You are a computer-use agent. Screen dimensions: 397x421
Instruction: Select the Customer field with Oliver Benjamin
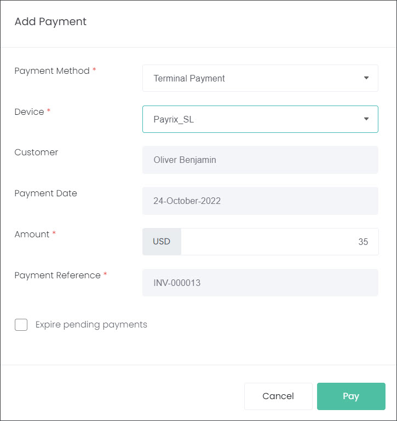[260, 160]
